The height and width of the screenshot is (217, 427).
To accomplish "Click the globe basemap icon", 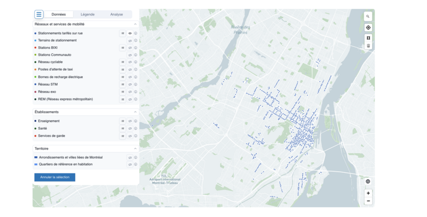I will pyautogui.click(x=368, y=181).
